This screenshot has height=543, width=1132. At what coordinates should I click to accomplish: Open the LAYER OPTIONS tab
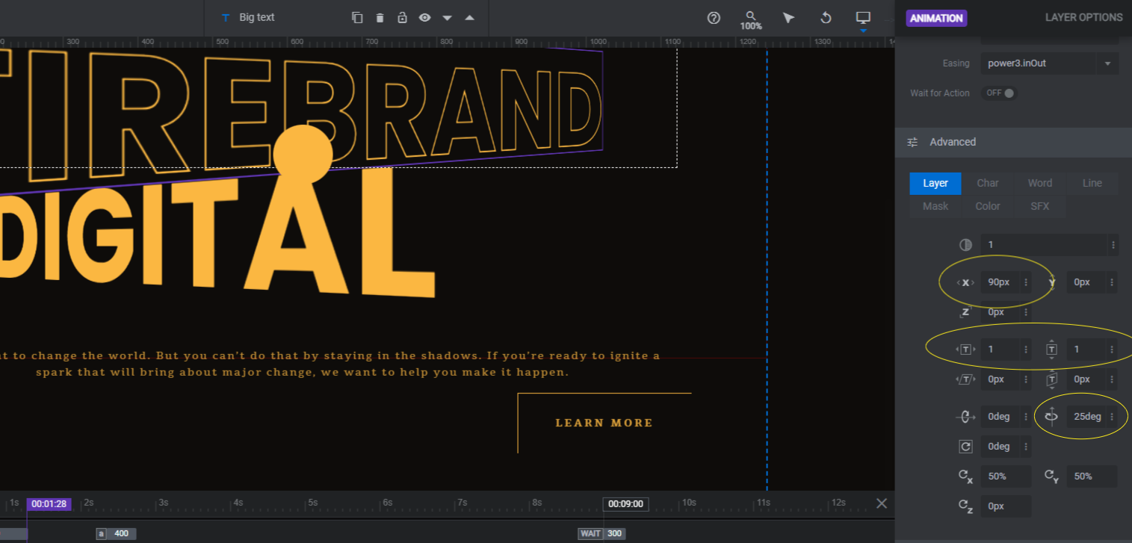tap(1083, 17)
